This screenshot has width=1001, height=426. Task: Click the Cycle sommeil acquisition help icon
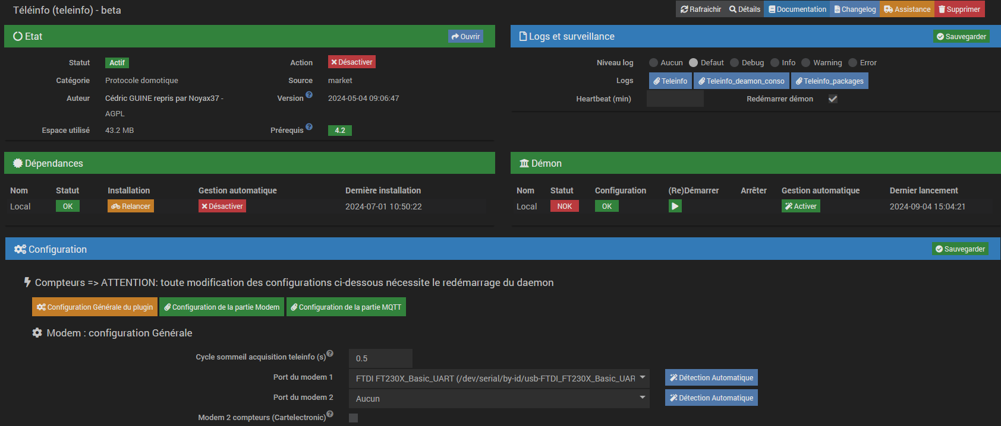(330, 353)
